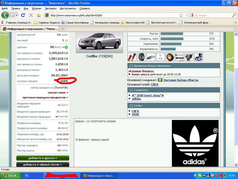
Task: Open Лента новостей bookmark
Action: tap(133, 23)
